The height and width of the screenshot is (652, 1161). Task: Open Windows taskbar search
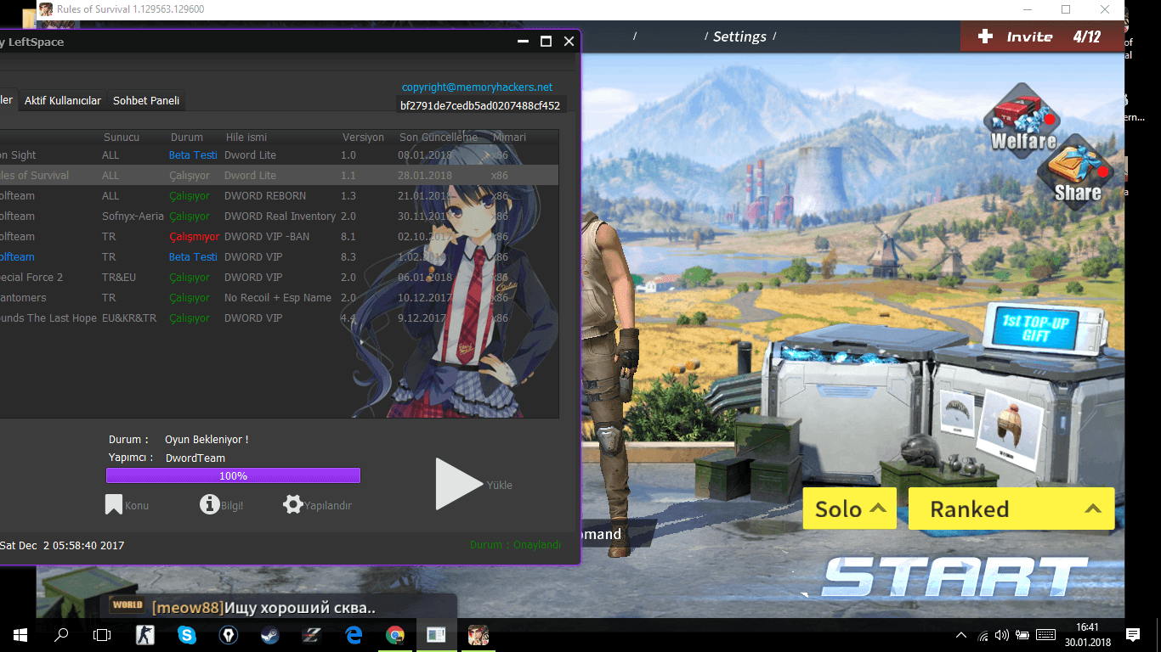click(61, 634)
